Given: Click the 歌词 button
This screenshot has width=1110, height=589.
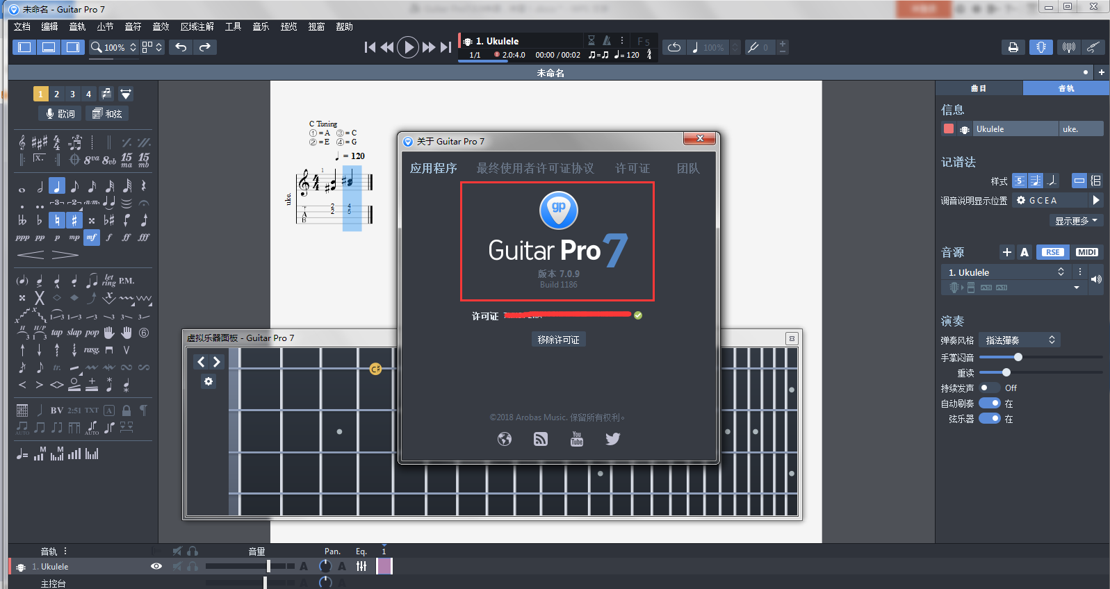Looking at the screenshot, I should click(60, 114).
